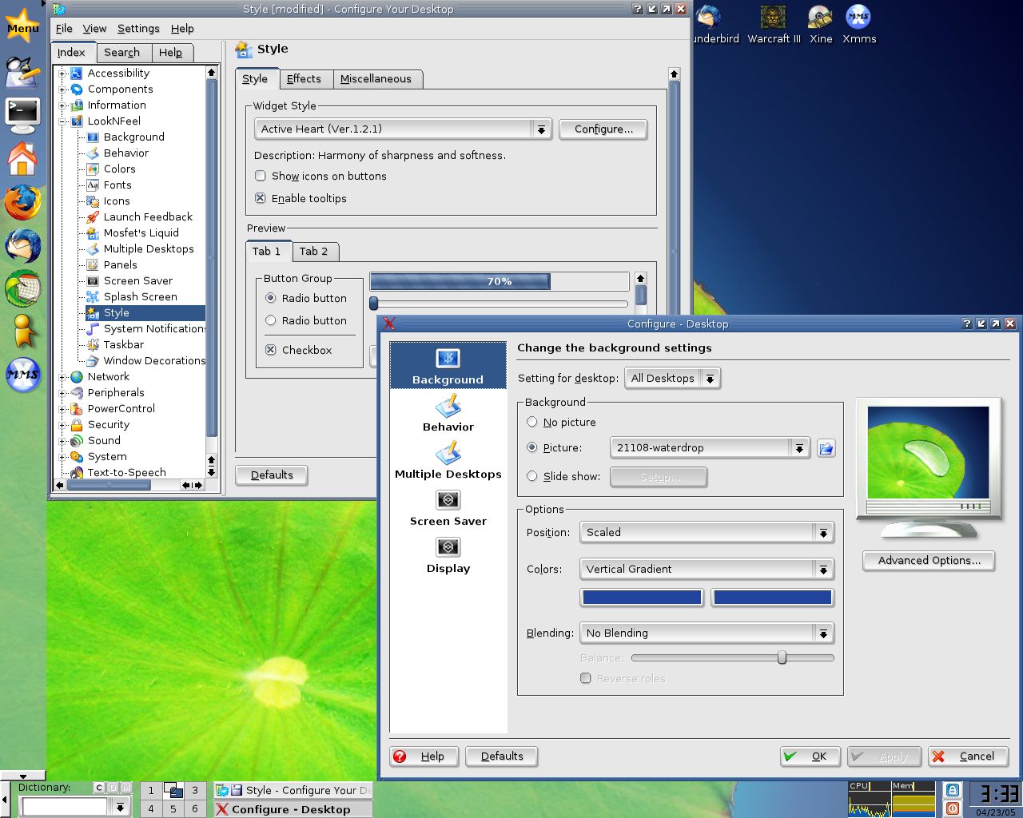
Task: Open the File menu
Action: coord(64,28)
